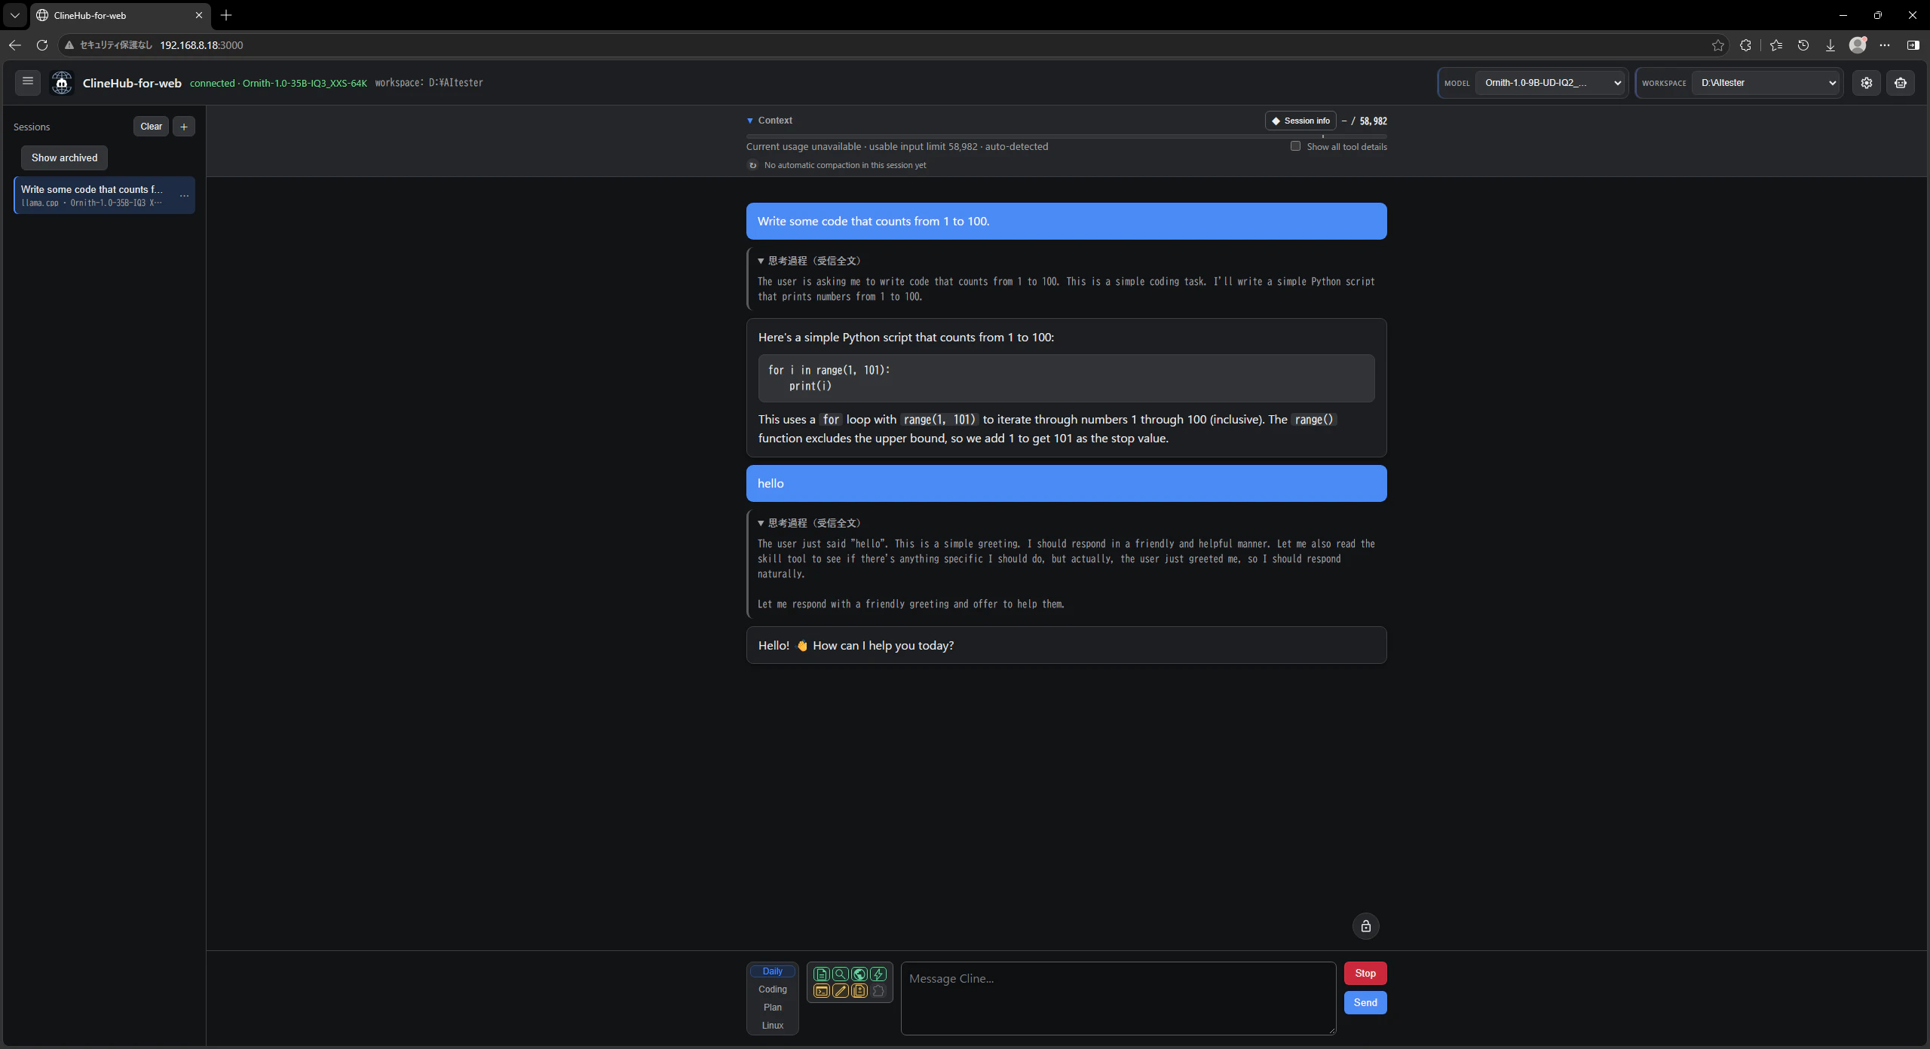
Task: Toggle the sidebar hamburger menu
Action: (x=28, y=81)
